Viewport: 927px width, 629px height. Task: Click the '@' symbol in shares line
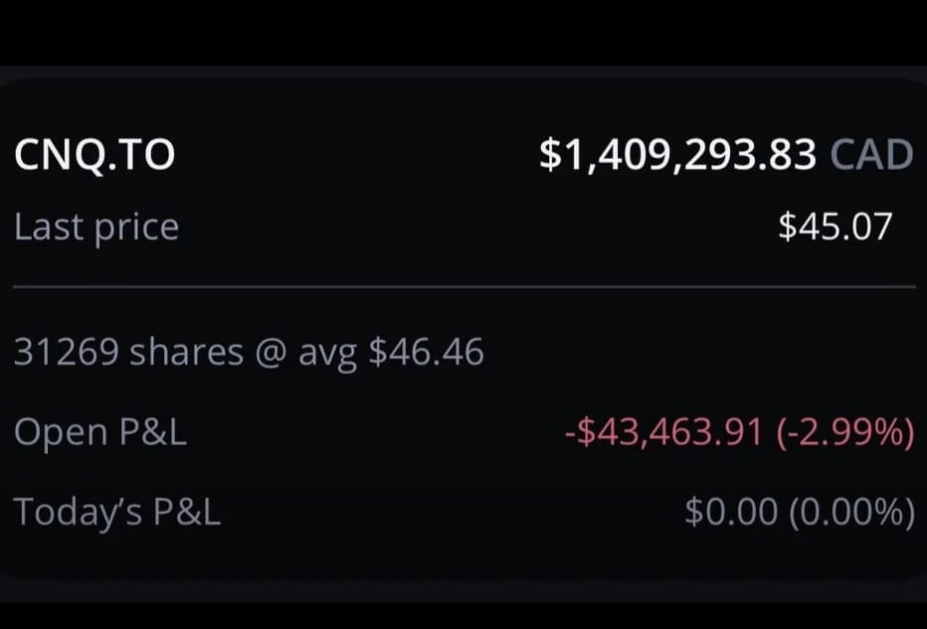click(x=271, y=353)
